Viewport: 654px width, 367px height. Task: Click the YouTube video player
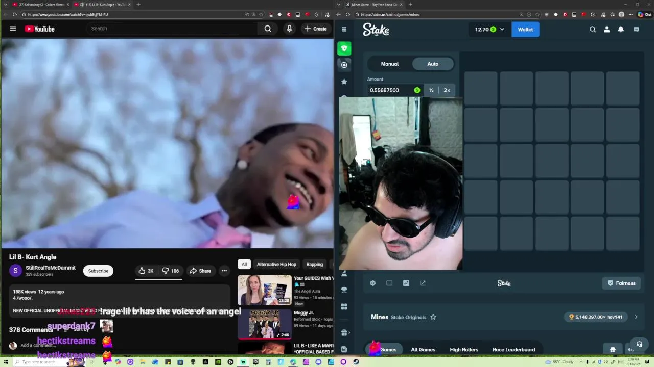point(167,143)
